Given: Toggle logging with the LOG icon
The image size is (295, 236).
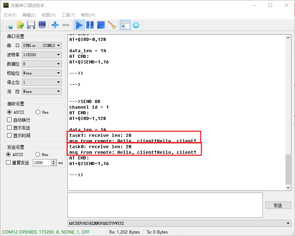Looking at the screenshot, I should 42,25.
